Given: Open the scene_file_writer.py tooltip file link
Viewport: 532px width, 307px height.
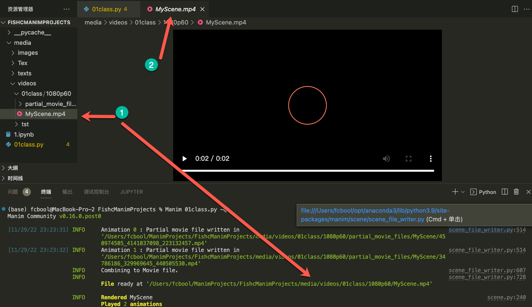Looking at the screenshot, I should (375, 215).
